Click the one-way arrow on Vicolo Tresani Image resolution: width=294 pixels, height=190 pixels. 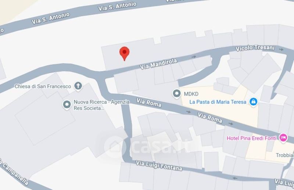point(281,49)
